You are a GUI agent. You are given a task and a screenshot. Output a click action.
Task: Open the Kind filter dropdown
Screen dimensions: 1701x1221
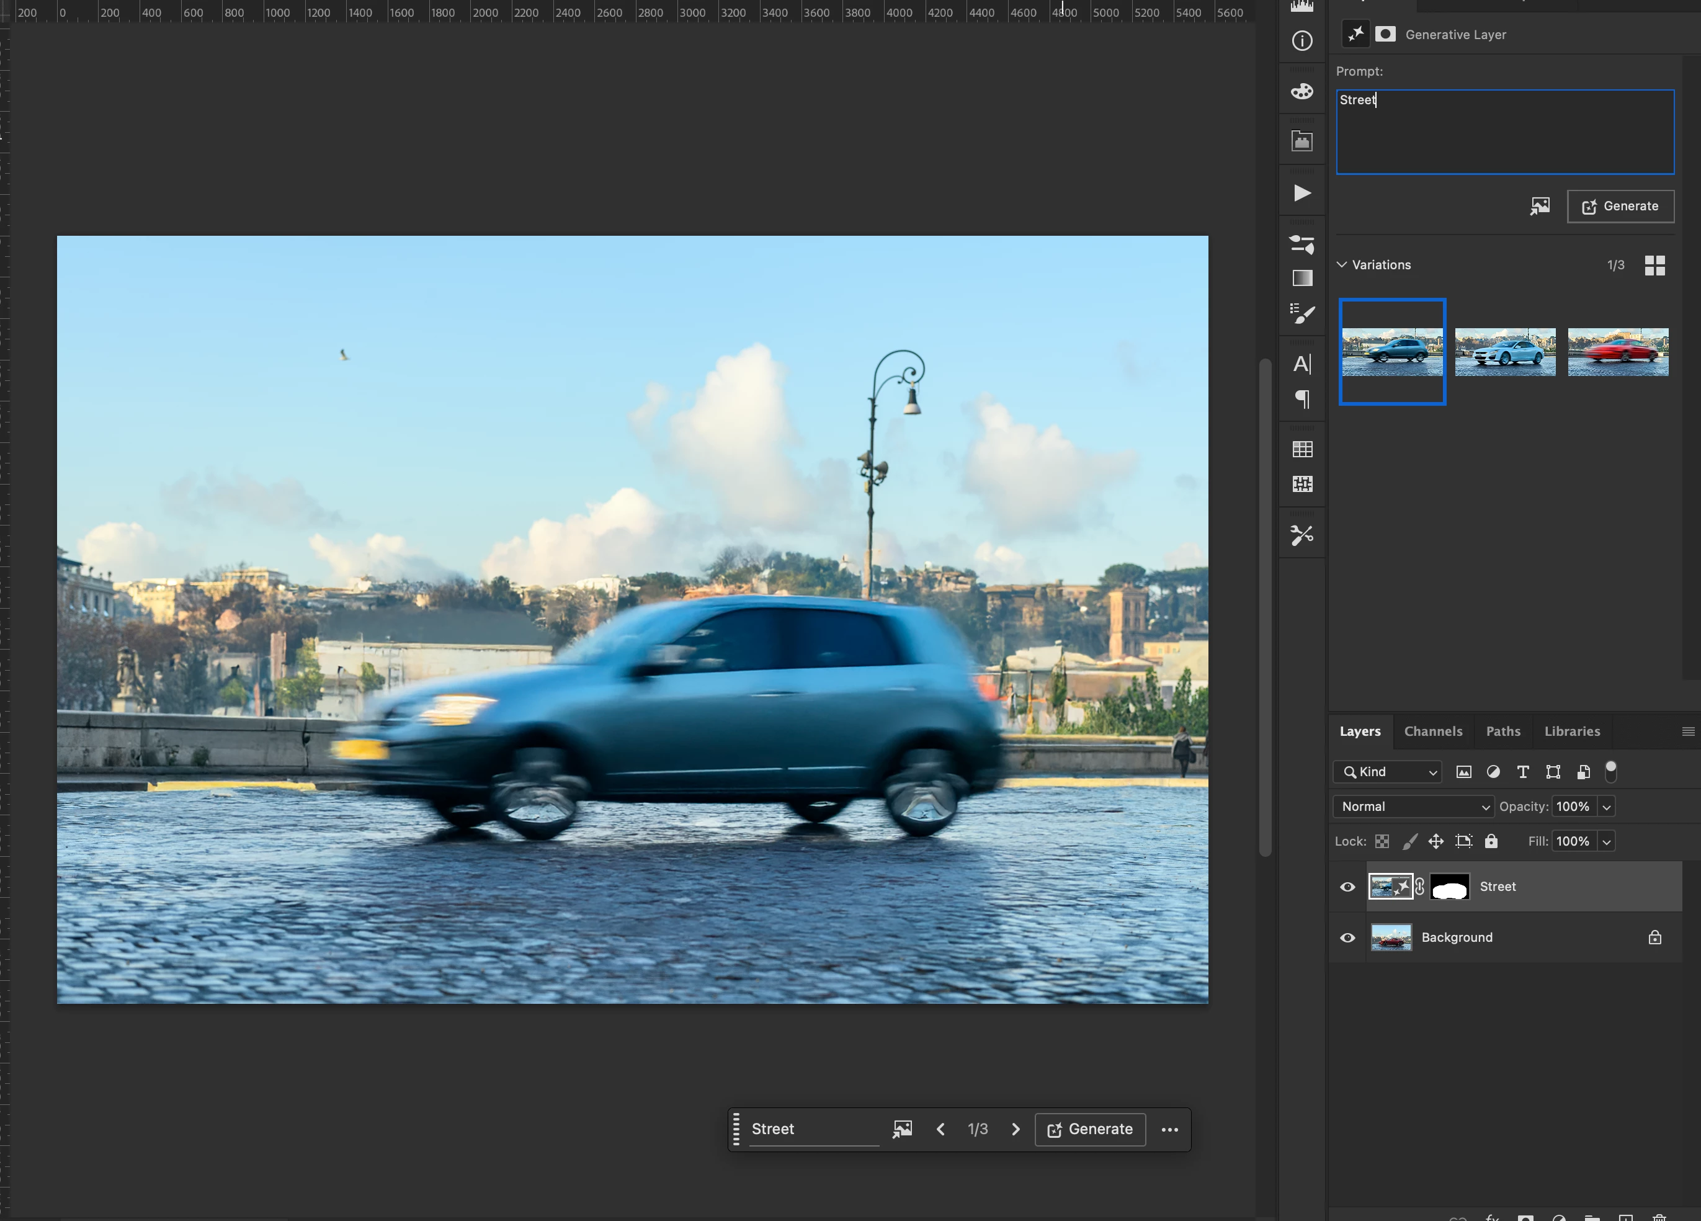point(1388,772)
